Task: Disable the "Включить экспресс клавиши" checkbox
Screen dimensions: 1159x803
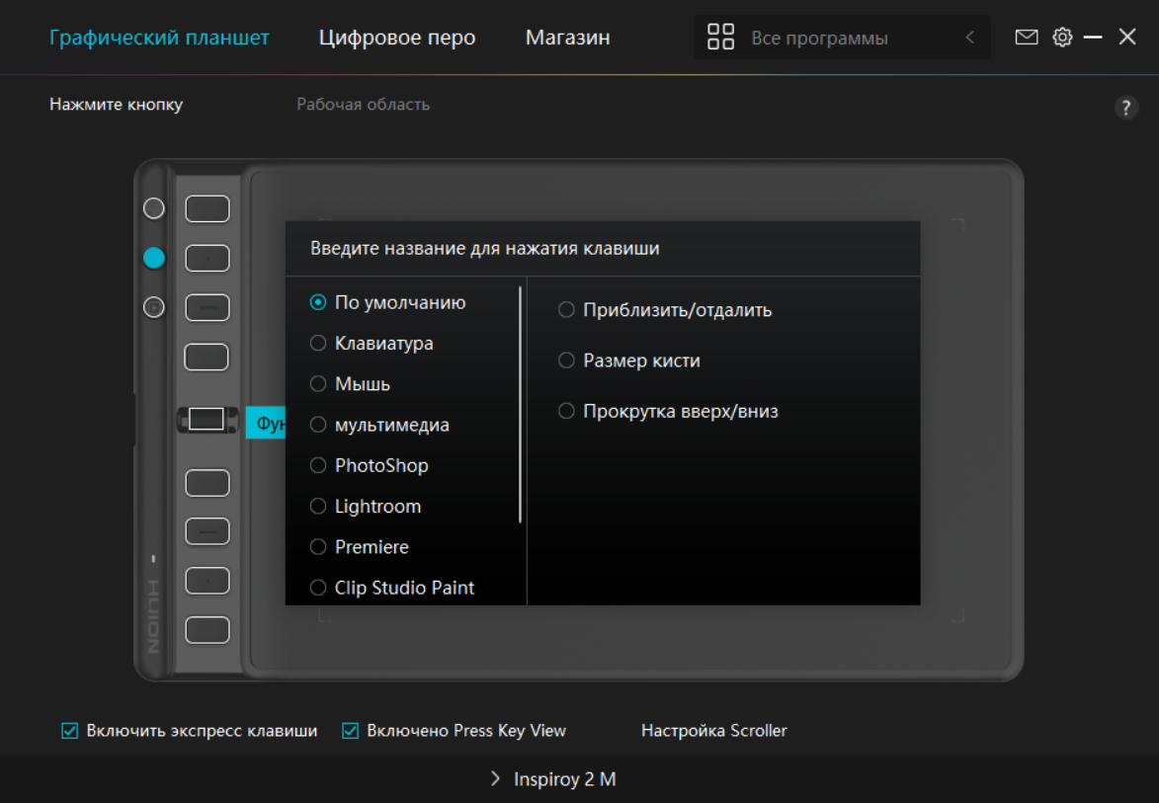Action: [x=70, y=731]
